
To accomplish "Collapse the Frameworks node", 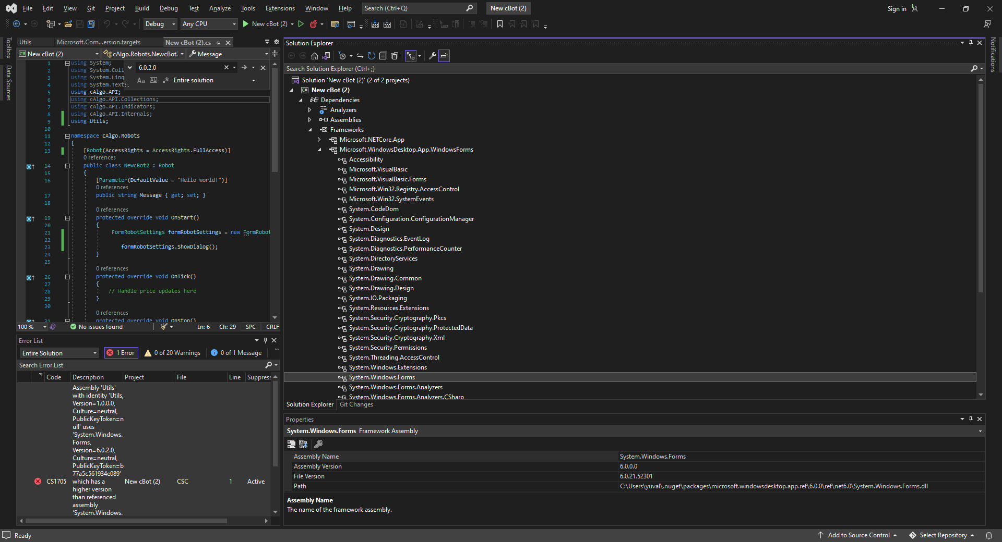I will point(309,130).
